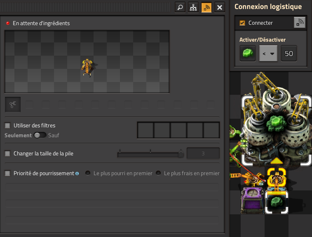Click the purple active provider chest
Screen dimensions: 312x237
tap(252, 201)
